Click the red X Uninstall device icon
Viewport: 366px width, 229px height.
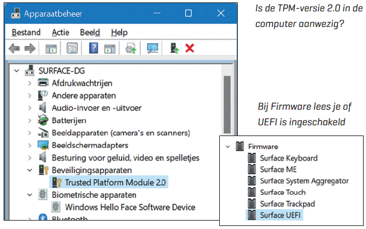(189, 49)
